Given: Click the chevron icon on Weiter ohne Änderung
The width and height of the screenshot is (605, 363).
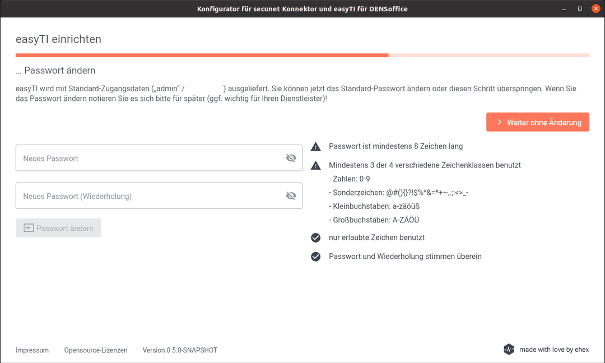Looking at the screenshot, I should [499, 122].
